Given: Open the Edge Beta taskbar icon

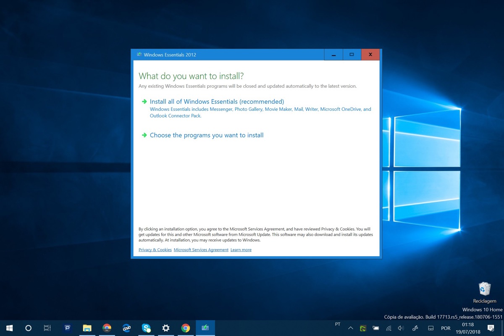Looking at the screenshot, I should (126, 328).
